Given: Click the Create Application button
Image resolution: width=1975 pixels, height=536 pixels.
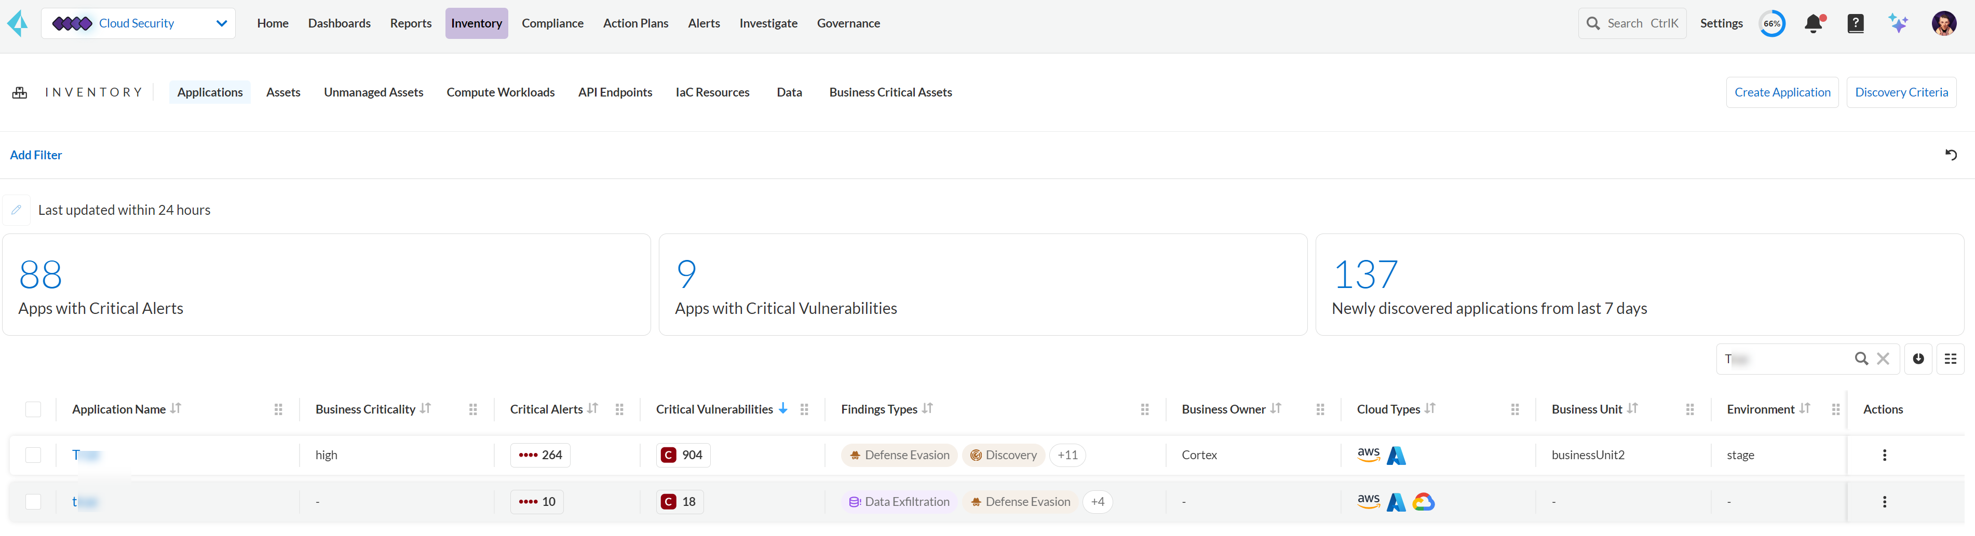Looking at the screenshot, I should coord(1782,92).
